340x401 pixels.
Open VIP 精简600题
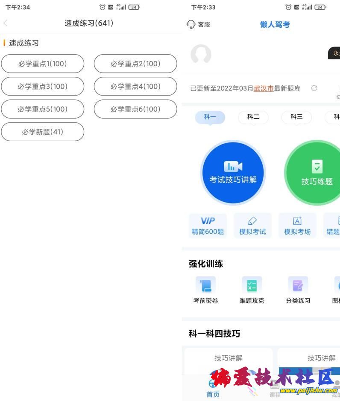point(208,226)
